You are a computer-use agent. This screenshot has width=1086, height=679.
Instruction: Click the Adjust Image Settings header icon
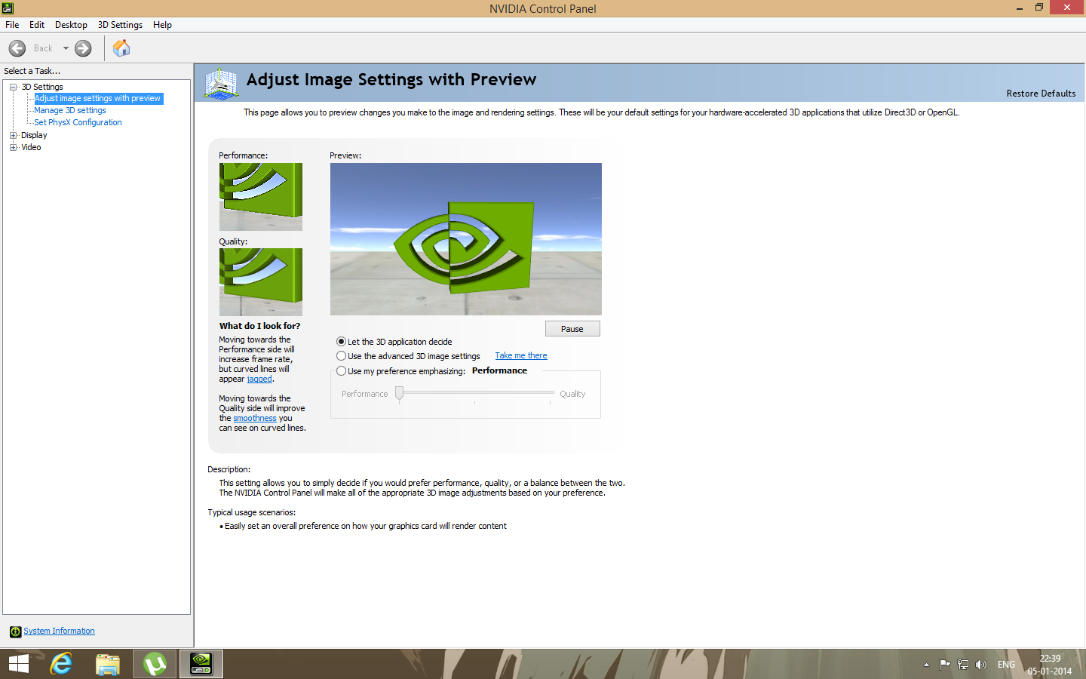click(x=221, y=83)
